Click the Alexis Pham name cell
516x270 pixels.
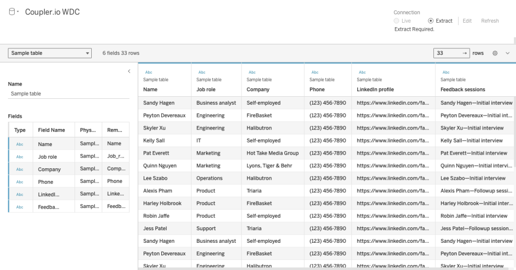point(158,191)
